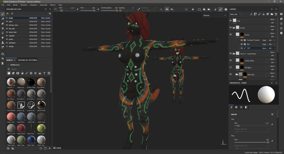Viewport: 284px width, 154px height.
Task: Open the Viewport menu
Action: (x=33, y=5)
